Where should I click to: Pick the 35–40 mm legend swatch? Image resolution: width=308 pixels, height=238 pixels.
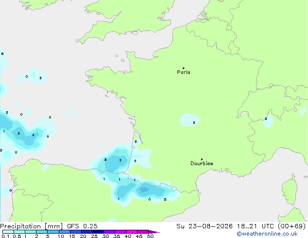[120, 232]
